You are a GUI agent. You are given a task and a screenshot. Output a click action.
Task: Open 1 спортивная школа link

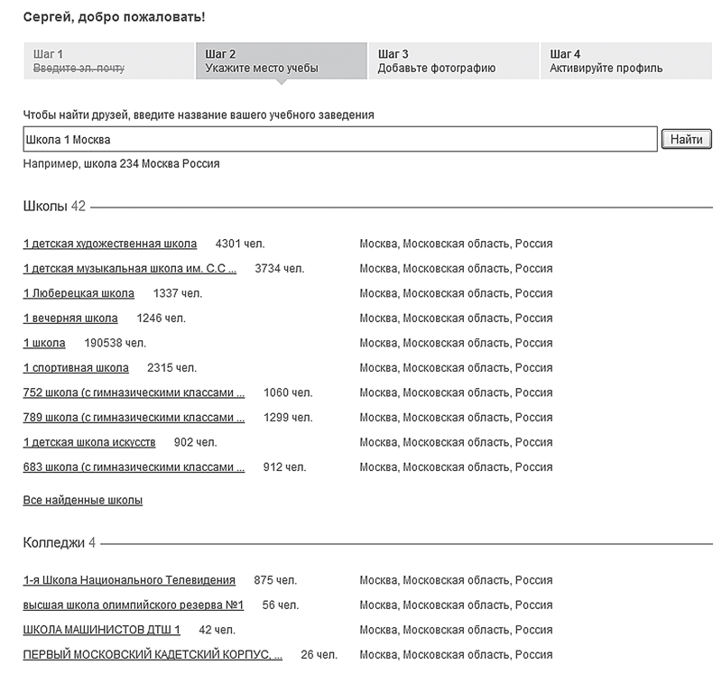pos(76,368)
